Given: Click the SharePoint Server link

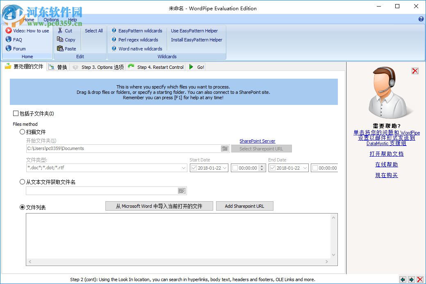Looking at the screenshot, I should [257, 141].
